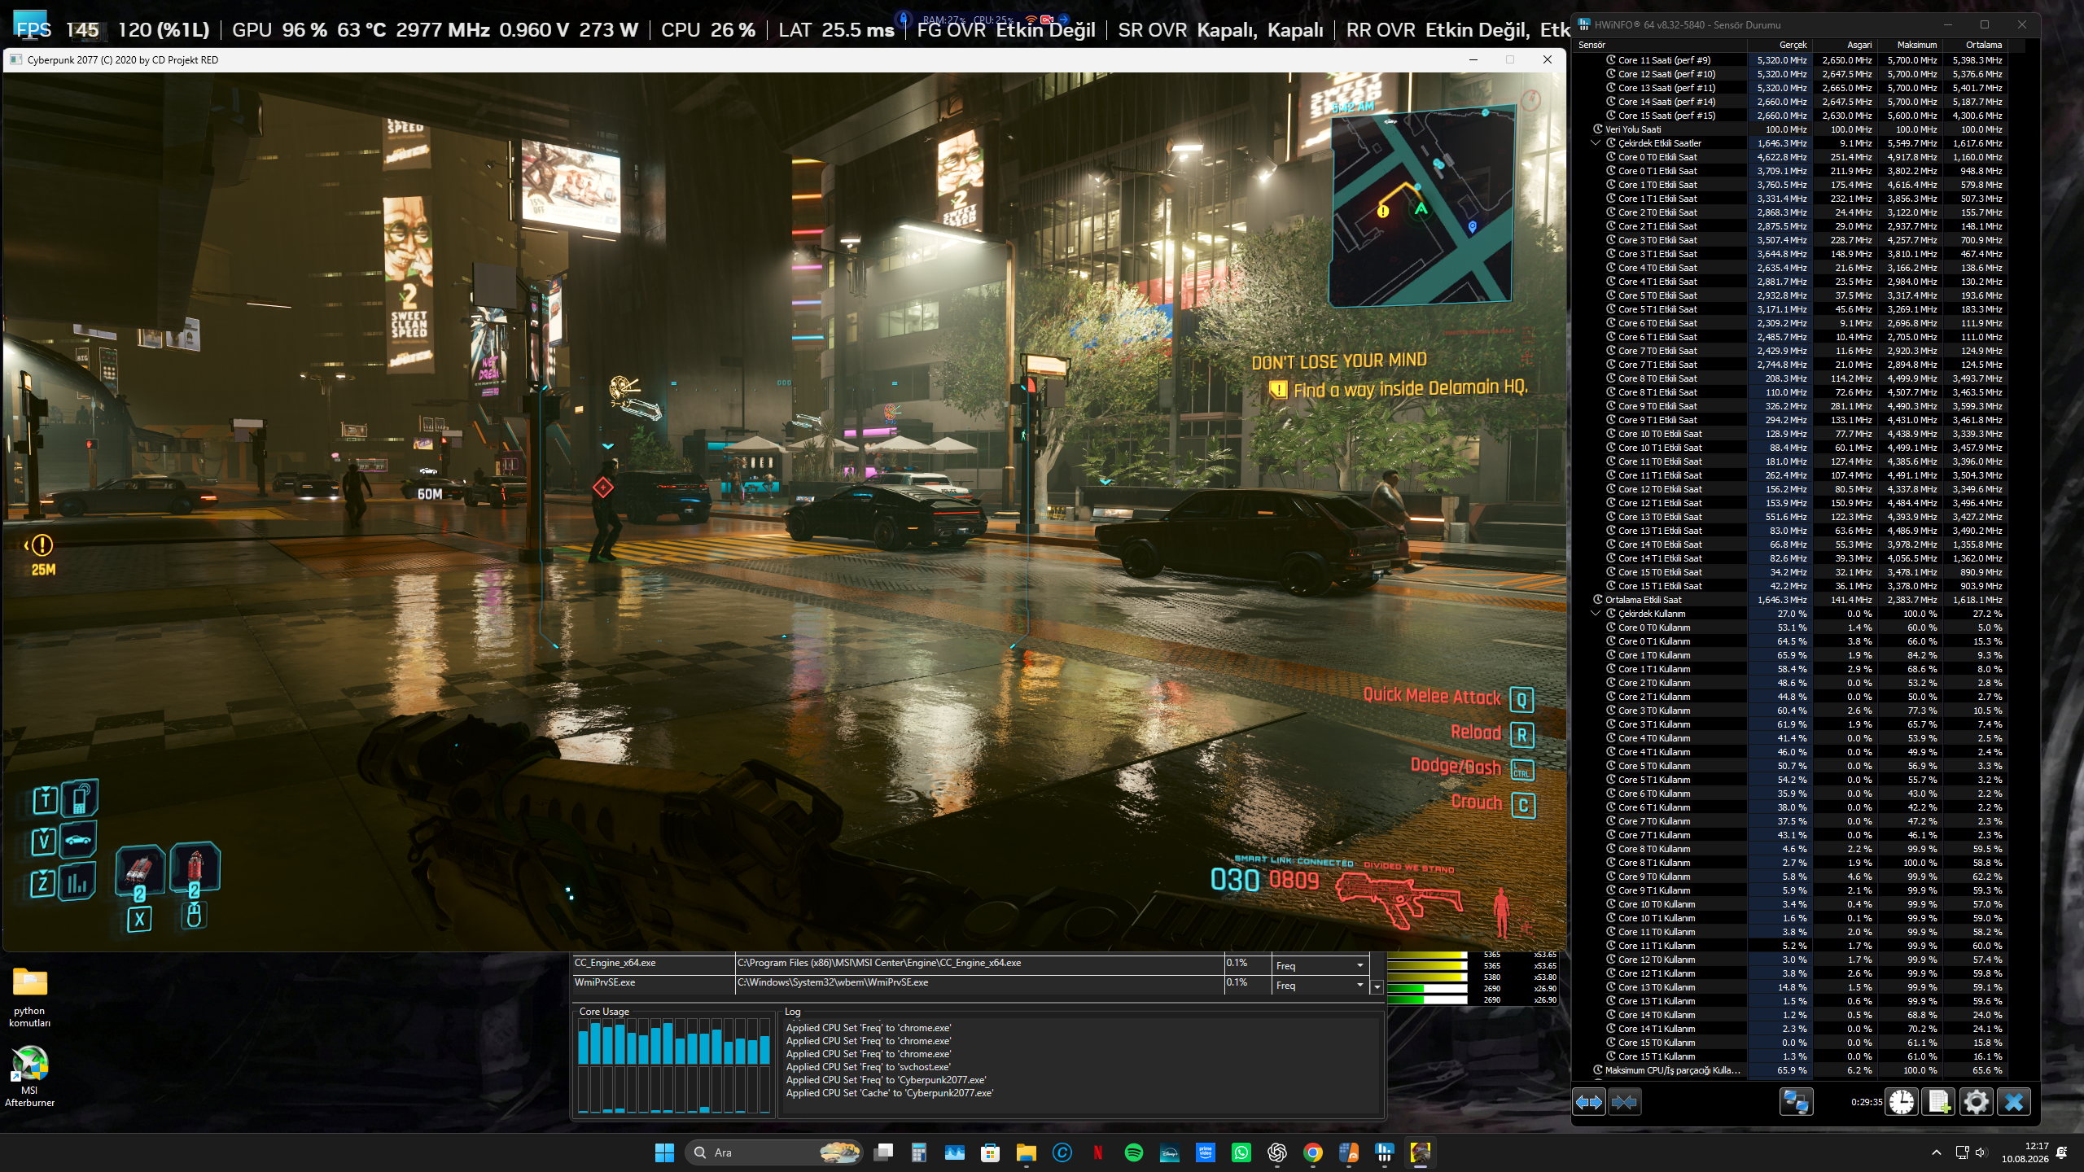Click the Maksimum column header
Screen dimensions: 2084x1172
click(x=1909, y=46)
